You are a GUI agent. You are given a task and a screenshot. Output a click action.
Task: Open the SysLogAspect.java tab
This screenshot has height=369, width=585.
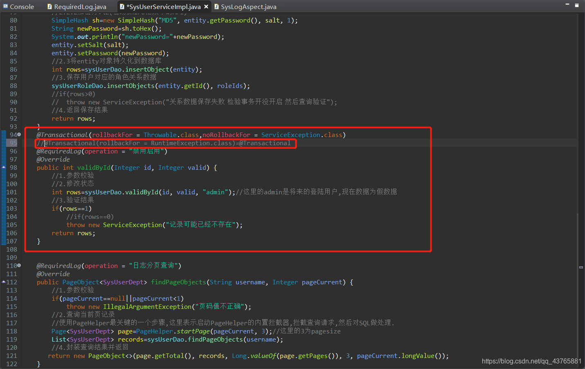[x=245, y=7]
